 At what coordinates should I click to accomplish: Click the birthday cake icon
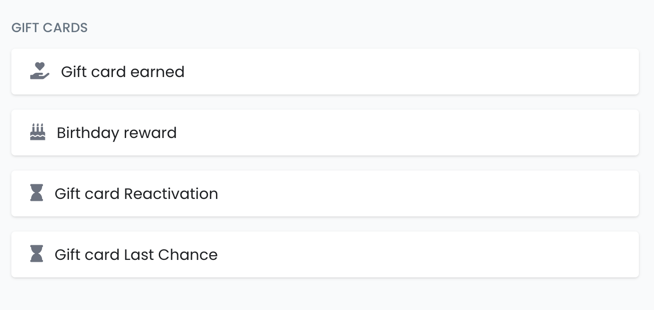38,132
